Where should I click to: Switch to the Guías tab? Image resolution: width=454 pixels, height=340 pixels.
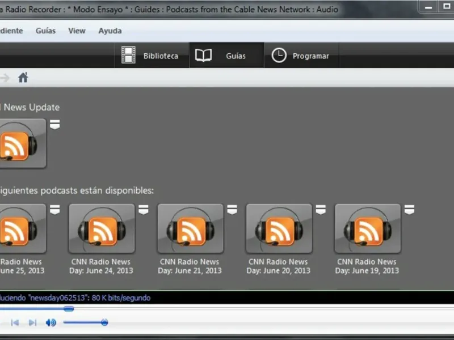click(226, 56)
